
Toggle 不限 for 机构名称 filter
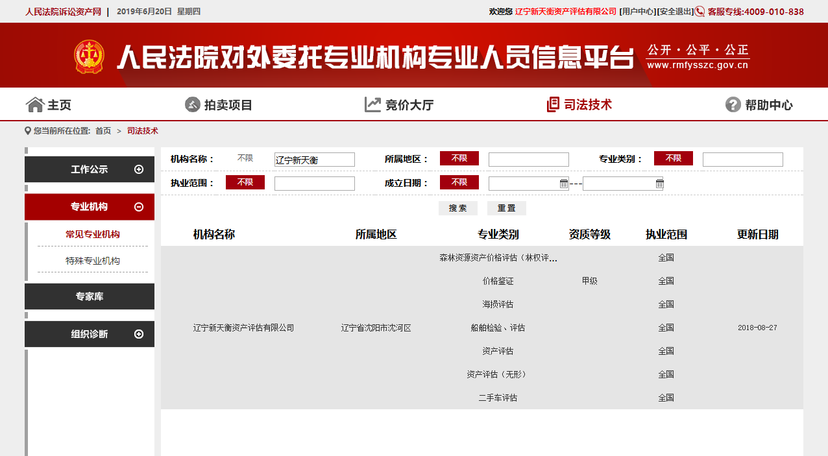point(245,158)
